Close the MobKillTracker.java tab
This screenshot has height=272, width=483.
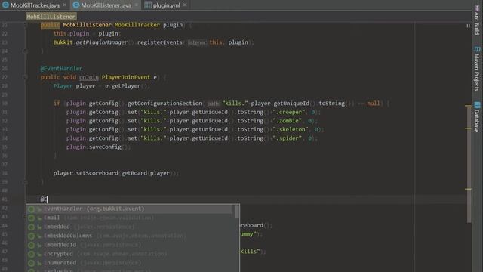click(64, 5)
